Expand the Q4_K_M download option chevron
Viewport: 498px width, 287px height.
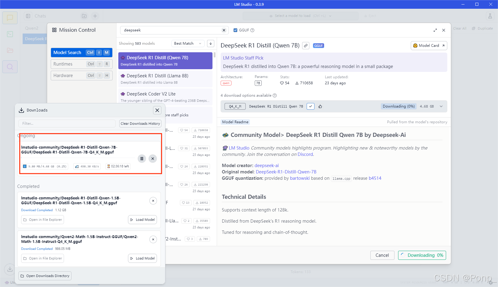[x=441, y=106]
